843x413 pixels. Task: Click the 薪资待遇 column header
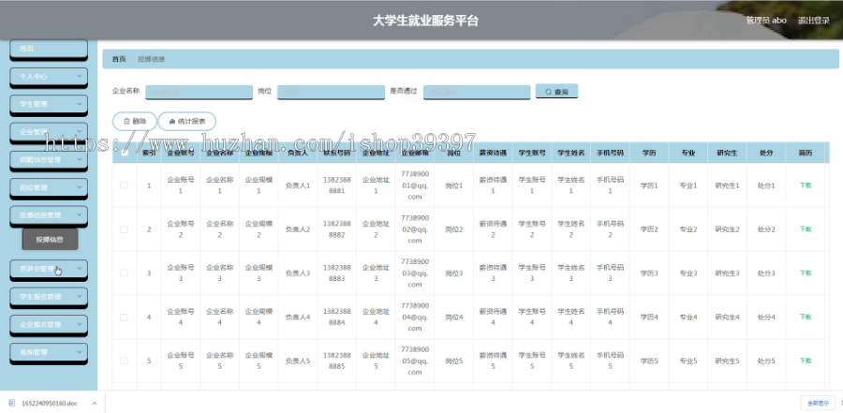tap(493, 154)
